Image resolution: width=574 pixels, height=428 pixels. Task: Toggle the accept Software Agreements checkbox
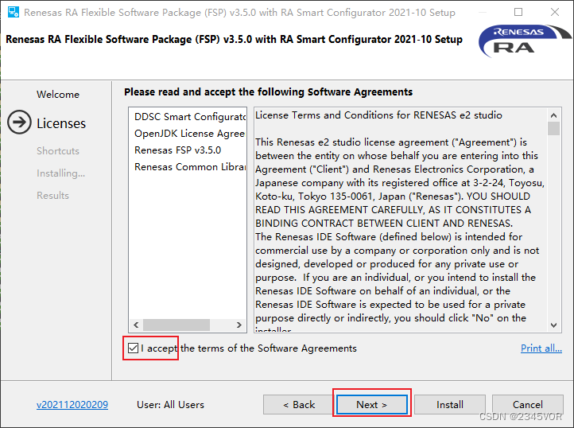tap(132, 348)
